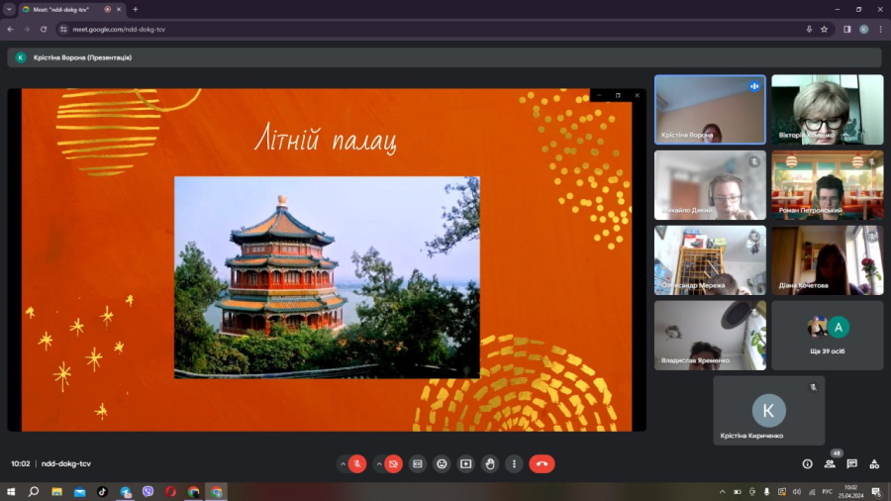
Task: Open meeting details info icon
Action: coord(808,464)
